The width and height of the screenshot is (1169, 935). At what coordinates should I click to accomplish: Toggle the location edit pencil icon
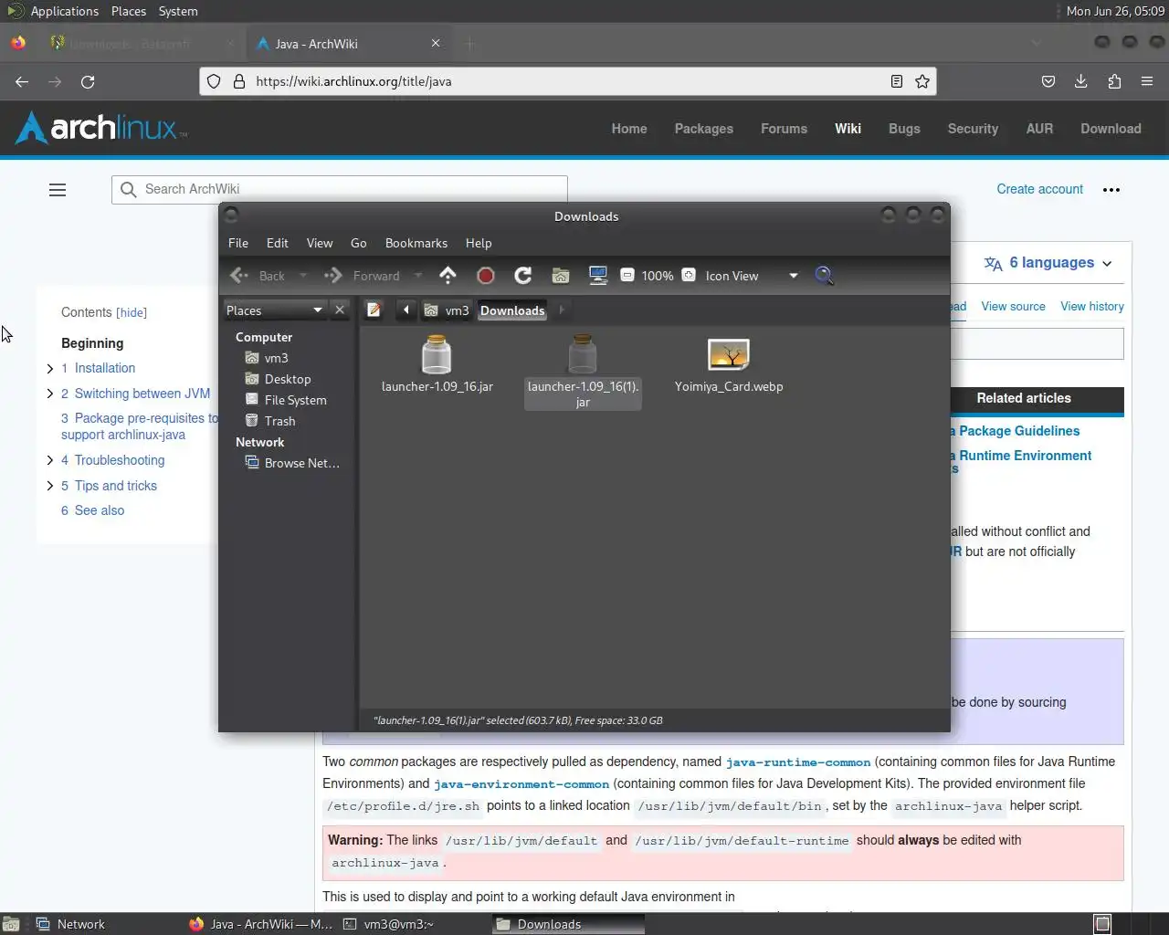pos(374,310)
